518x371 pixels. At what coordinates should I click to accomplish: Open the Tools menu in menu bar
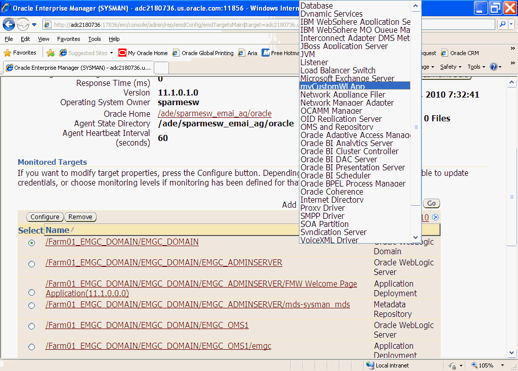[x=95, y=39]
